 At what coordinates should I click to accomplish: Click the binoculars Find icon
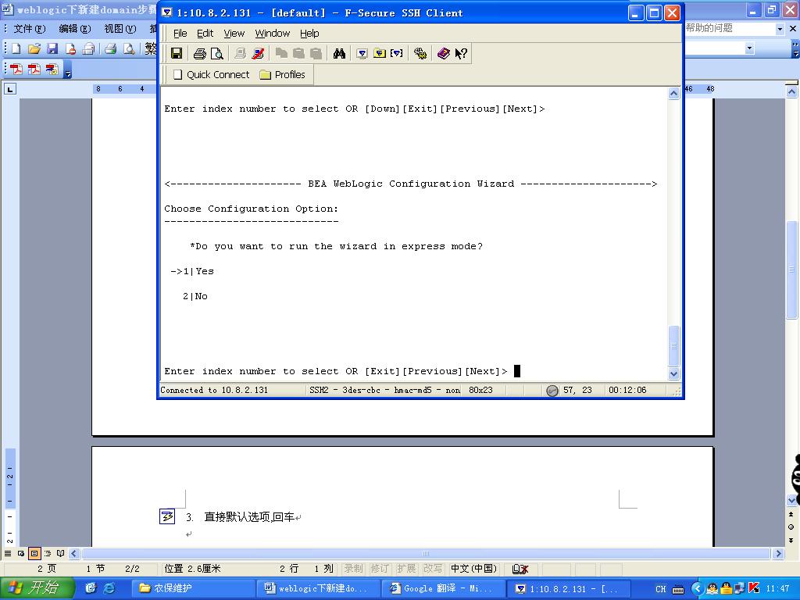click(339, 54)
